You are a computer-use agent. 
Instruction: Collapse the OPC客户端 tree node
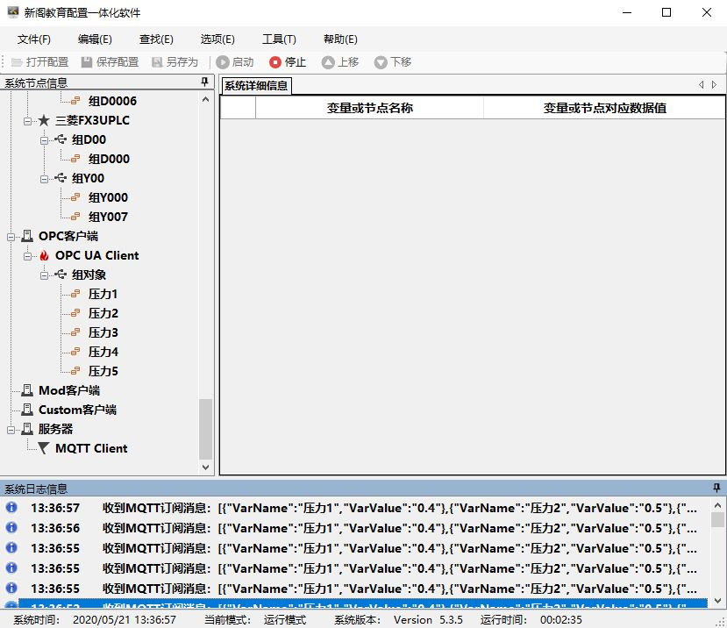coord(11,236)
